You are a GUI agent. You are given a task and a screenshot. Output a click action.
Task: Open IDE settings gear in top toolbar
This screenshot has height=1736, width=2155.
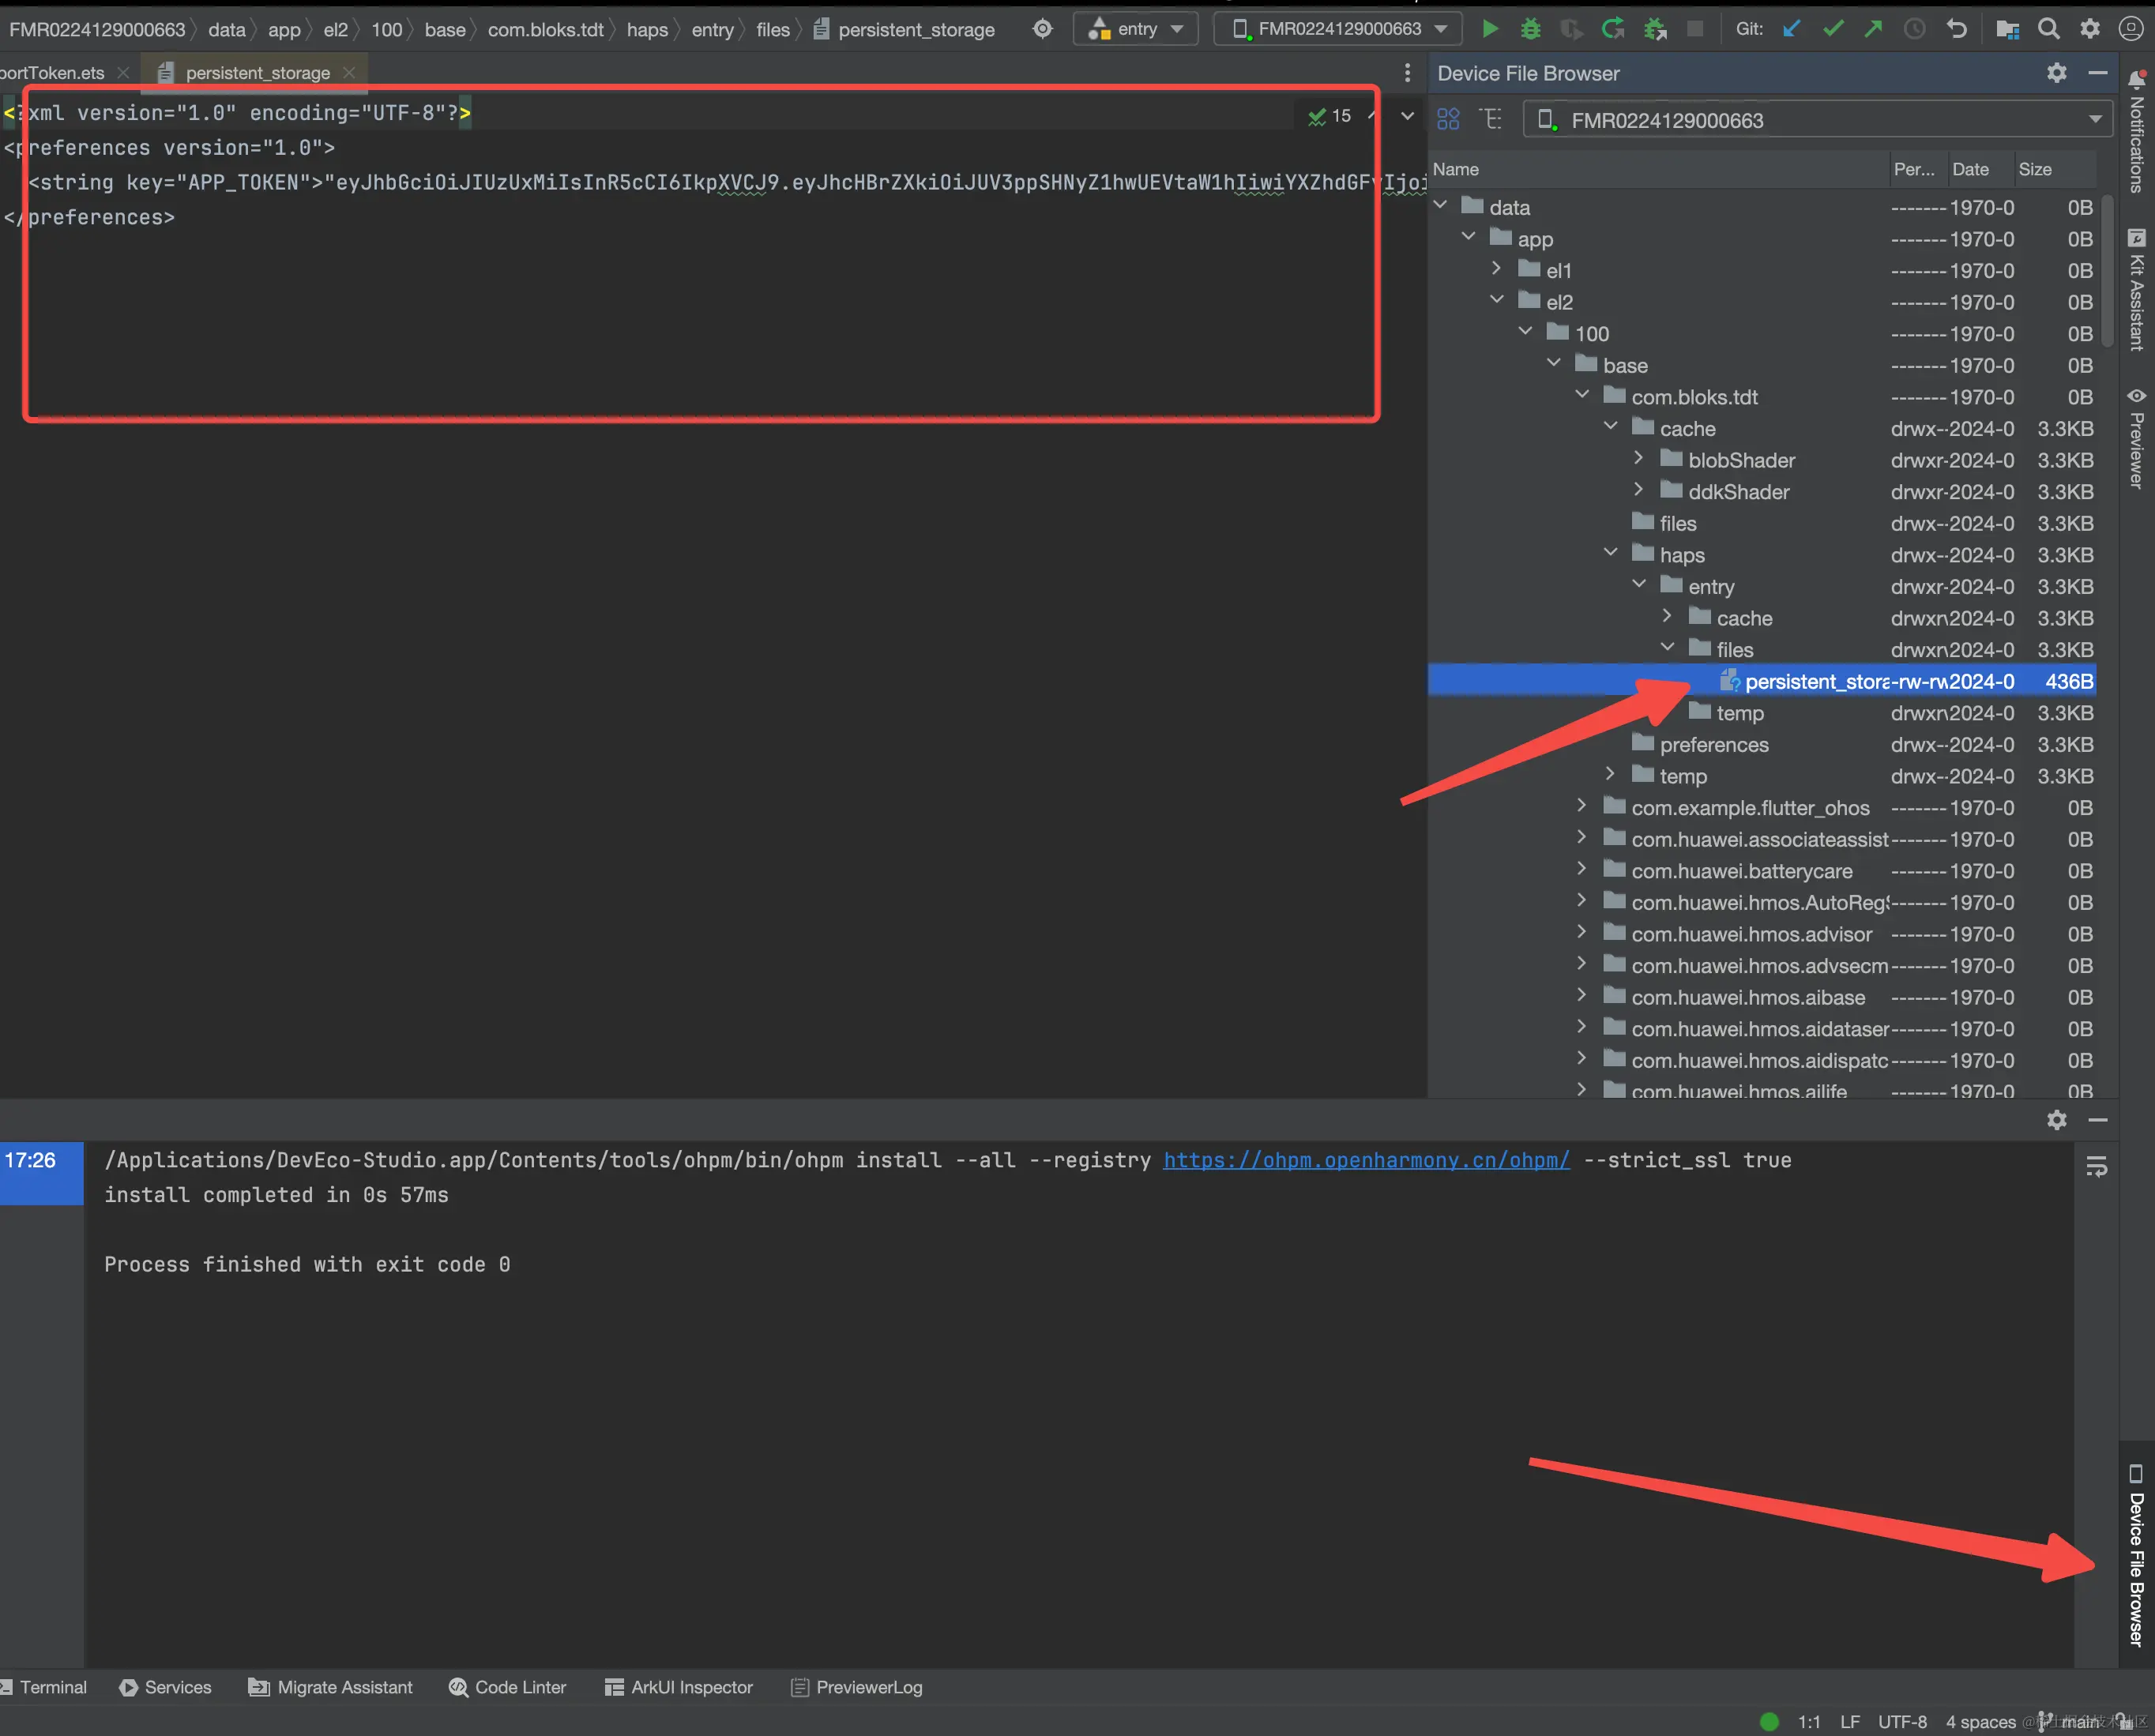tap(2090, 29)
